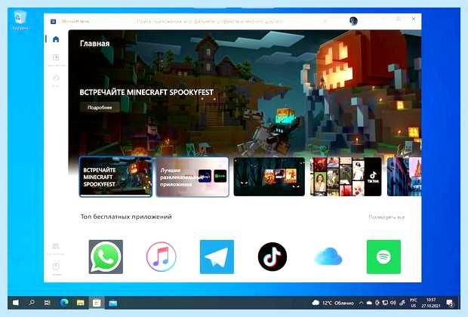Open the Library section in the sidebar

(56, 248)
